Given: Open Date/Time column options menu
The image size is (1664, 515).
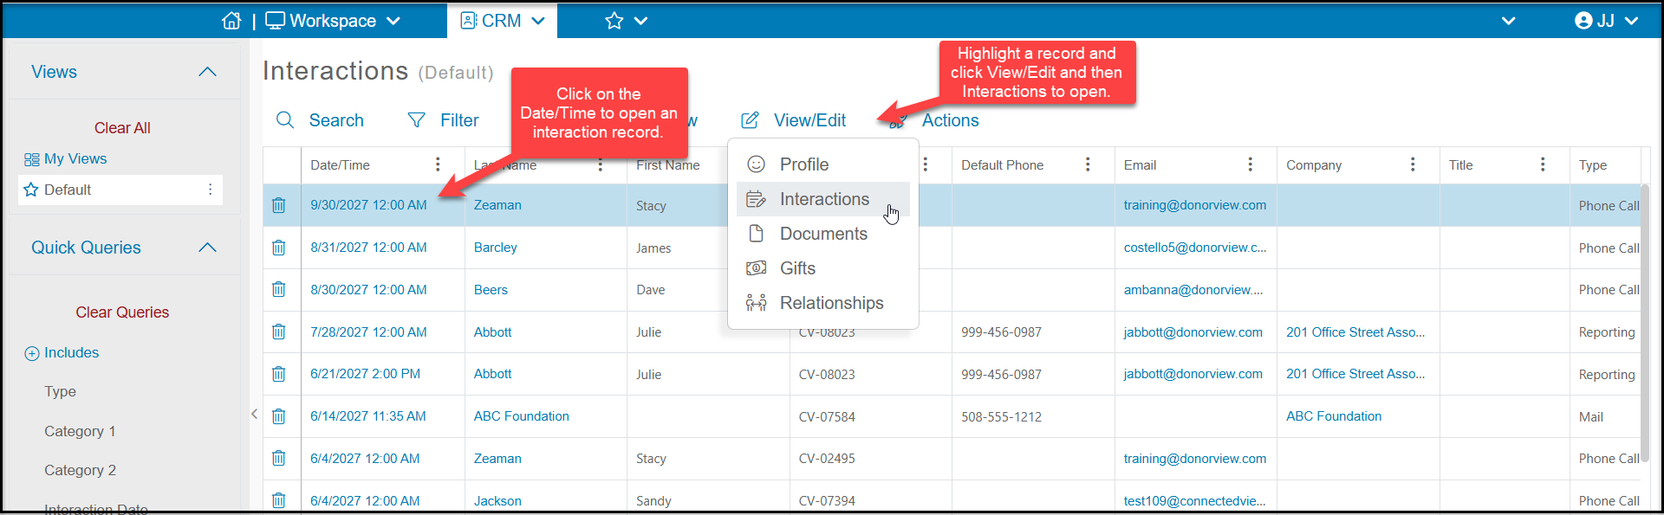Looking at the screenshot, I should (x=438, y=164).
